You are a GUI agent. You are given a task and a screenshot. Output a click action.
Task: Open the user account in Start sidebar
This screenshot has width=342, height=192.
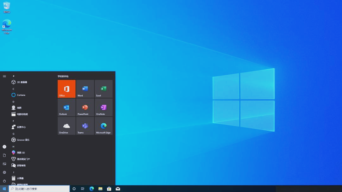tap(4, 146)
